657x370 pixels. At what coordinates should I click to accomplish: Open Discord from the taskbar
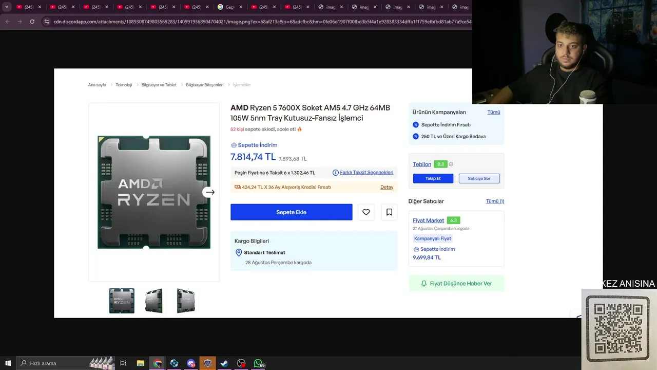coord(191,363)
